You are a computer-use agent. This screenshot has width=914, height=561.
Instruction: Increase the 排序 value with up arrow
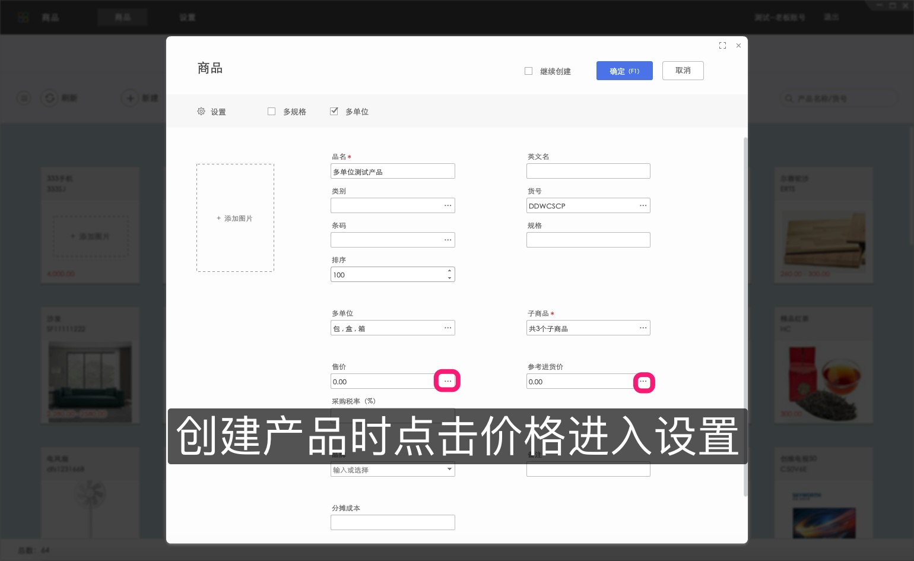coord(450,271)
